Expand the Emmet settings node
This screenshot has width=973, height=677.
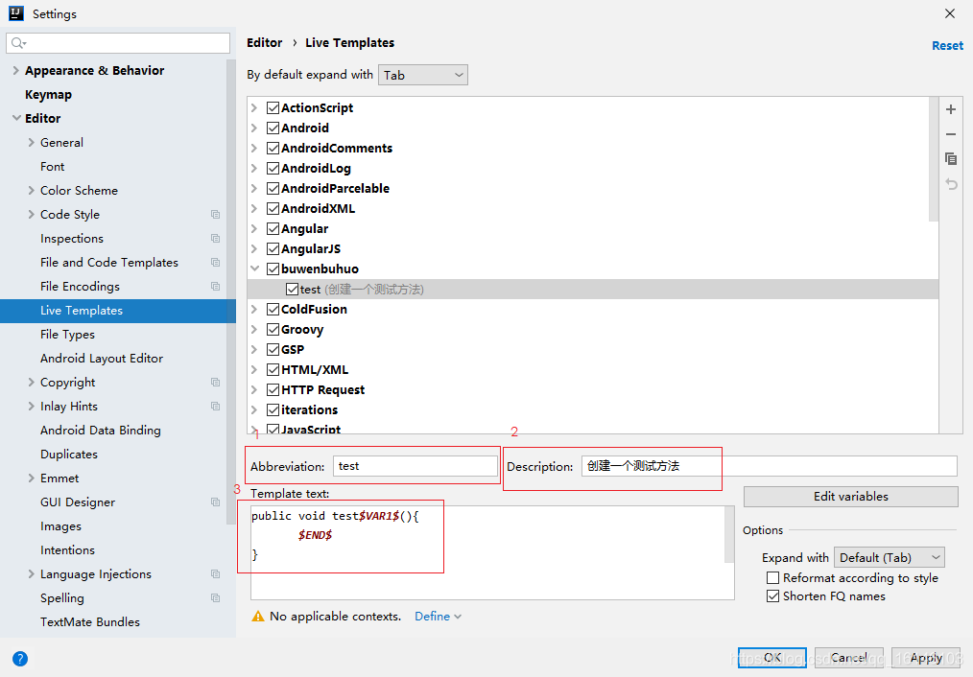coord(31,478)
